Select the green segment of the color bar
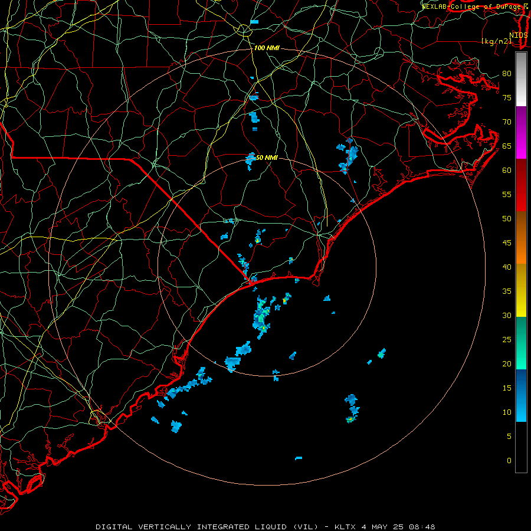531x531 pixels. pyautogui.click(x=521, y=343)
